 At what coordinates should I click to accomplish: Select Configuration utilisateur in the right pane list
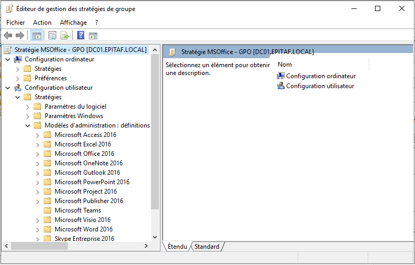320,86
